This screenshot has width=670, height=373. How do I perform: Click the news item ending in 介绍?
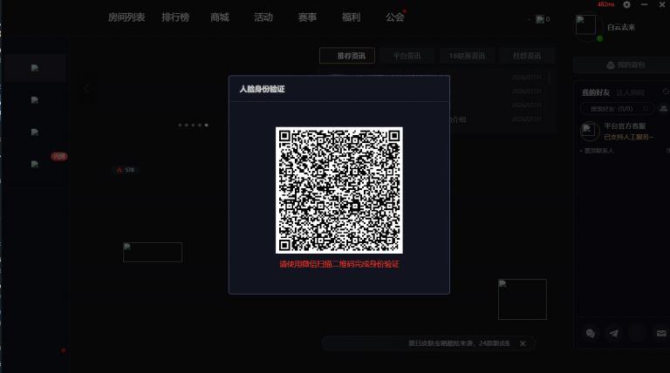(x=457, y=119)
